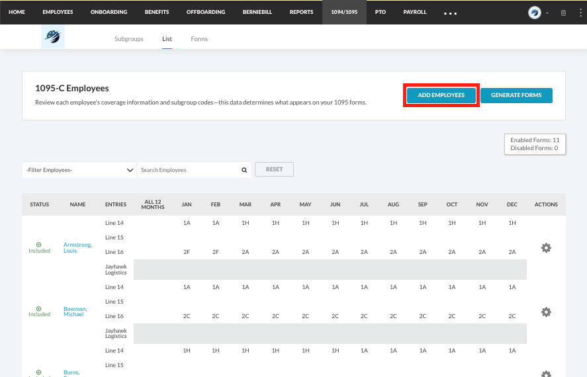
Task: Open settings gear for Louis Armstrong row
Action: [x=546, y=248]
